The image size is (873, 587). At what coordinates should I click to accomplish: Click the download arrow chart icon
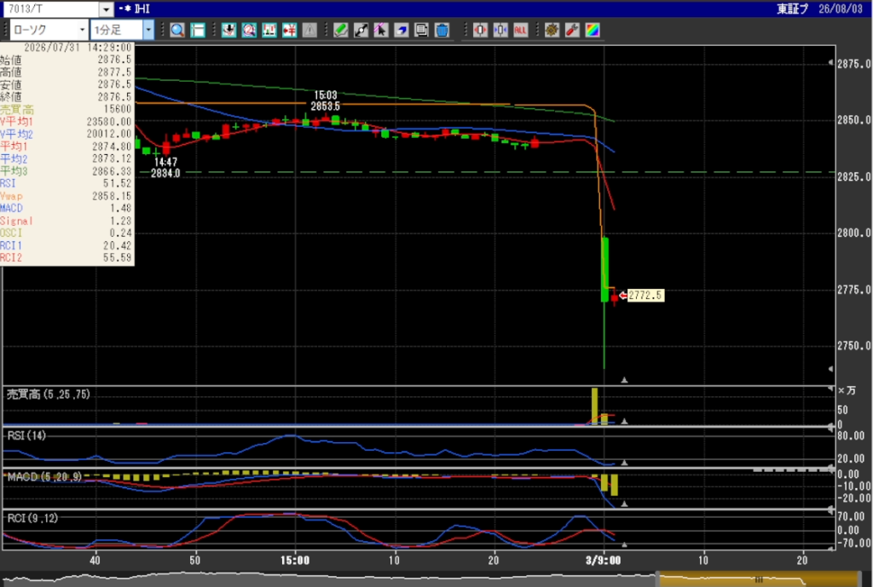pos(228,30)
